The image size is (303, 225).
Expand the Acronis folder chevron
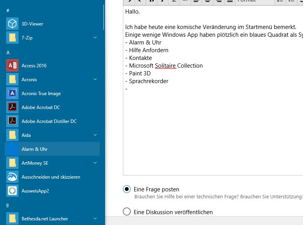tap(95, 79)
